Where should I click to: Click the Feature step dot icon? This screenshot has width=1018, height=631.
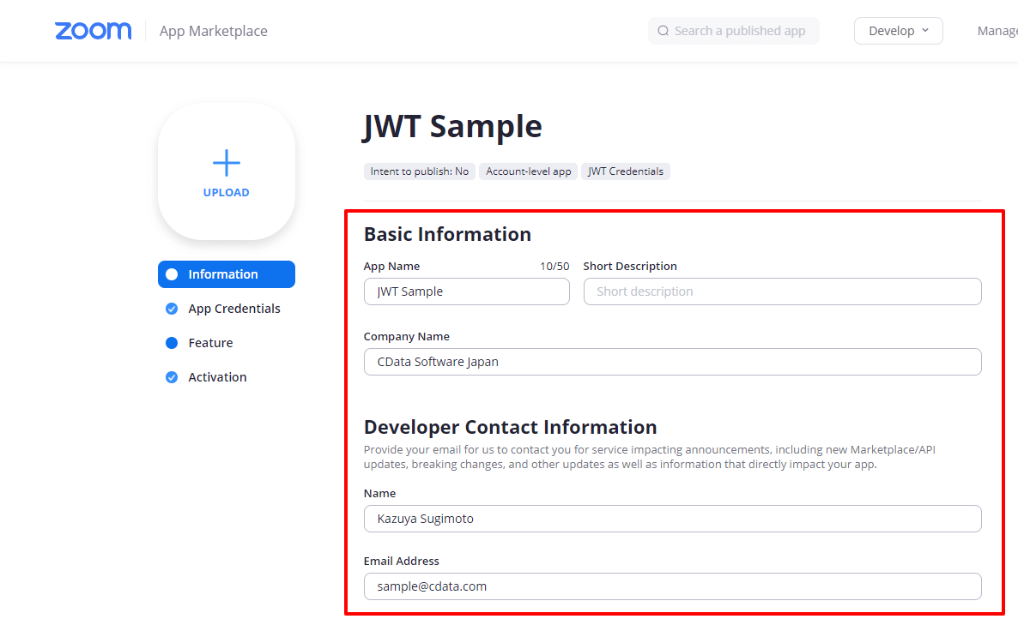coord(172,343)
